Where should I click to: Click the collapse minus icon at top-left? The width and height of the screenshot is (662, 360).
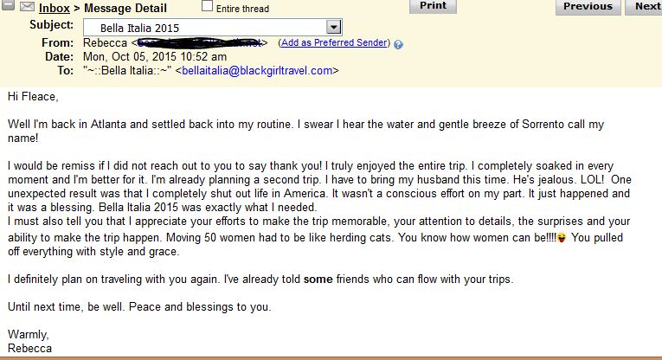point(8,5)
